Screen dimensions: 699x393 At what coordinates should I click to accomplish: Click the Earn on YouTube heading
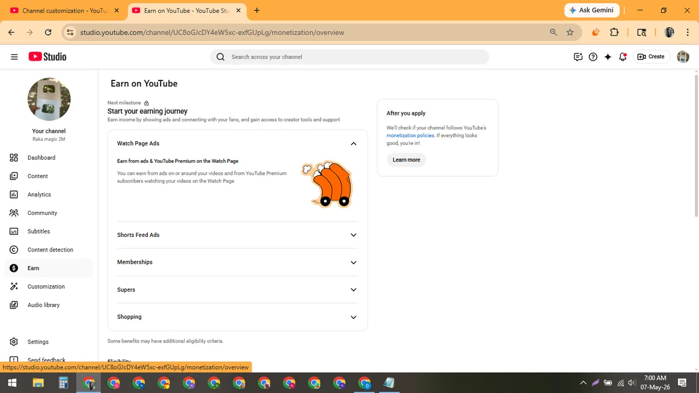pyautogui.click(x=144, y=83)
